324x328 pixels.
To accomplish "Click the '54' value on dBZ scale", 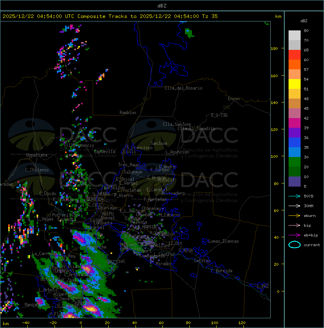I will (306, 79).
